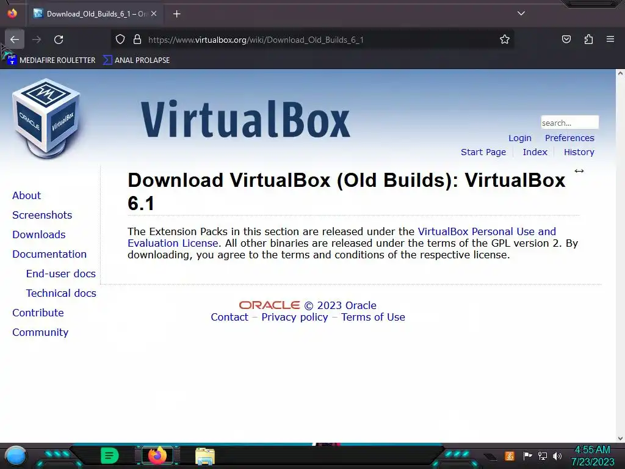
Task: Open Technical docs link
Action: [x=62, y=293]
